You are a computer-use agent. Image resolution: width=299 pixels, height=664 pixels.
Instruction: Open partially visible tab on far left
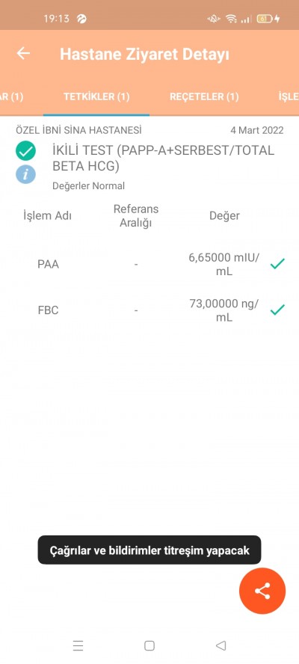[11, 96]
